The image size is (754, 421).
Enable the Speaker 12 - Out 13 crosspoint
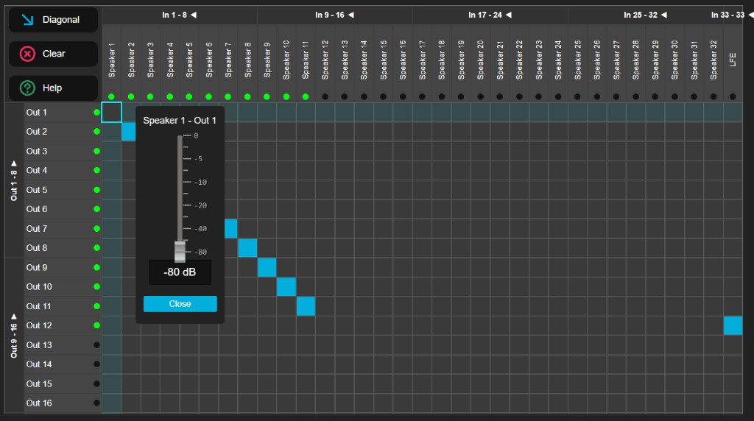click(x=325, y=345)
